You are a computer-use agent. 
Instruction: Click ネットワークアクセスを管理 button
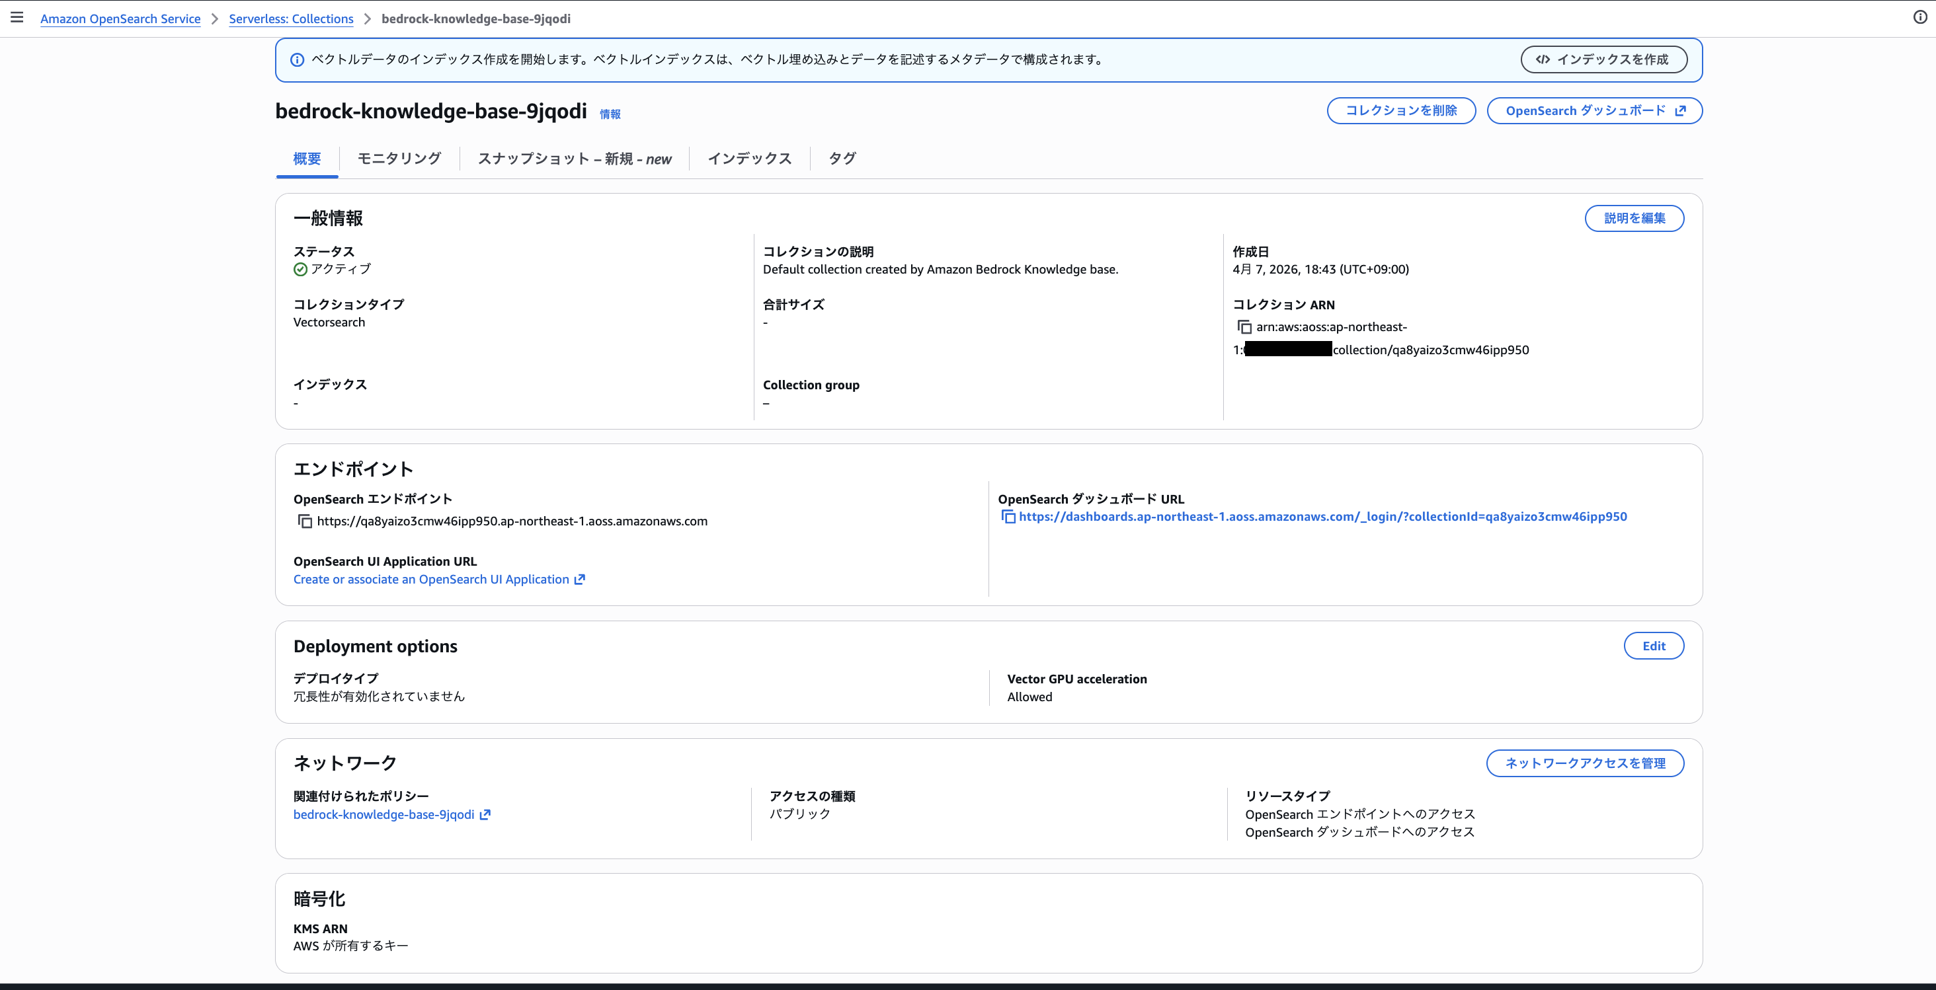pos(1584,763)
